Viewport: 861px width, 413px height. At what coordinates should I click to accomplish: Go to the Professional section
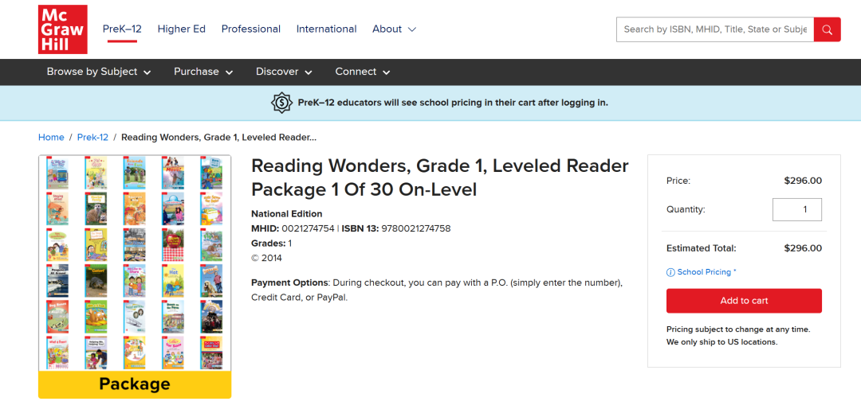click(x=251, y=29)
